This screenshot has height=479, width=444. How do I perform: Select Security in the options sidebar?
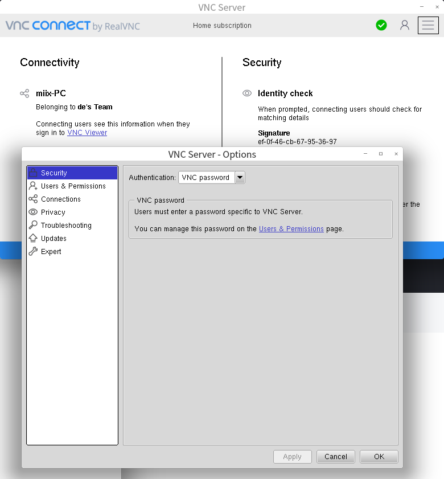coord(72,173)
